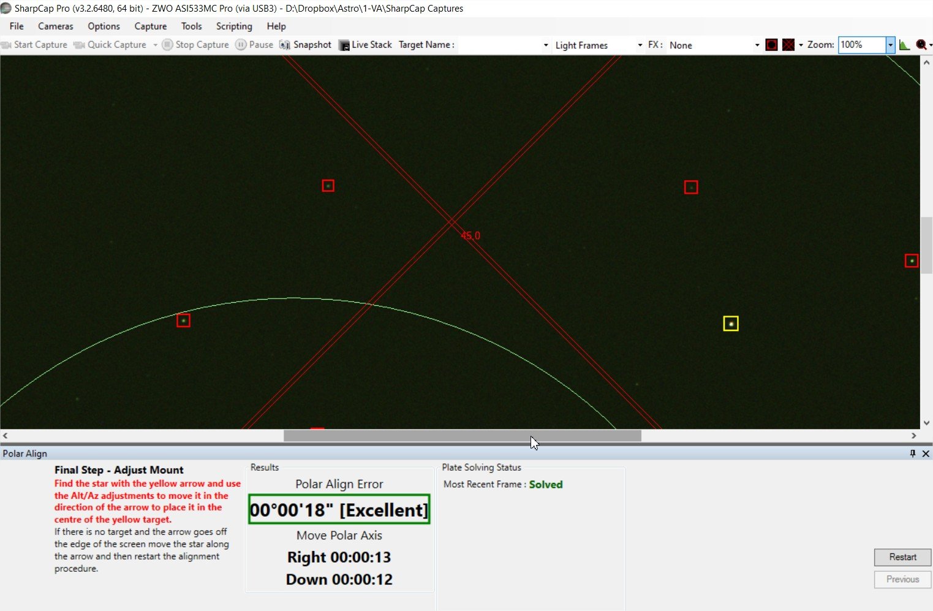Click the red magnifier focus zoom icon
The height and width of the screenshot is (611, 933).
(921, 45)
